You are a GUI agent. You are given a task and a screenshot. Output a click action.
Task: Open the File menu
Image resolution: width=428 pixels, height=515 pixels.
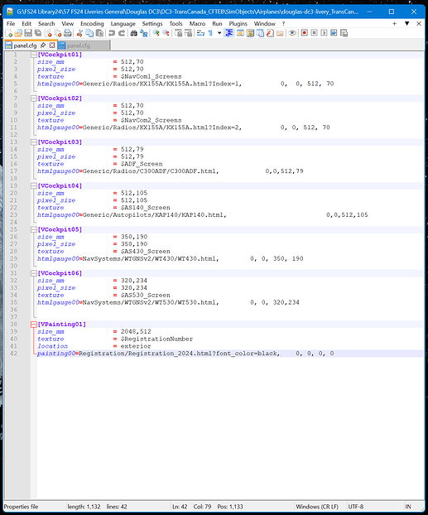click(x=11, y=24)
